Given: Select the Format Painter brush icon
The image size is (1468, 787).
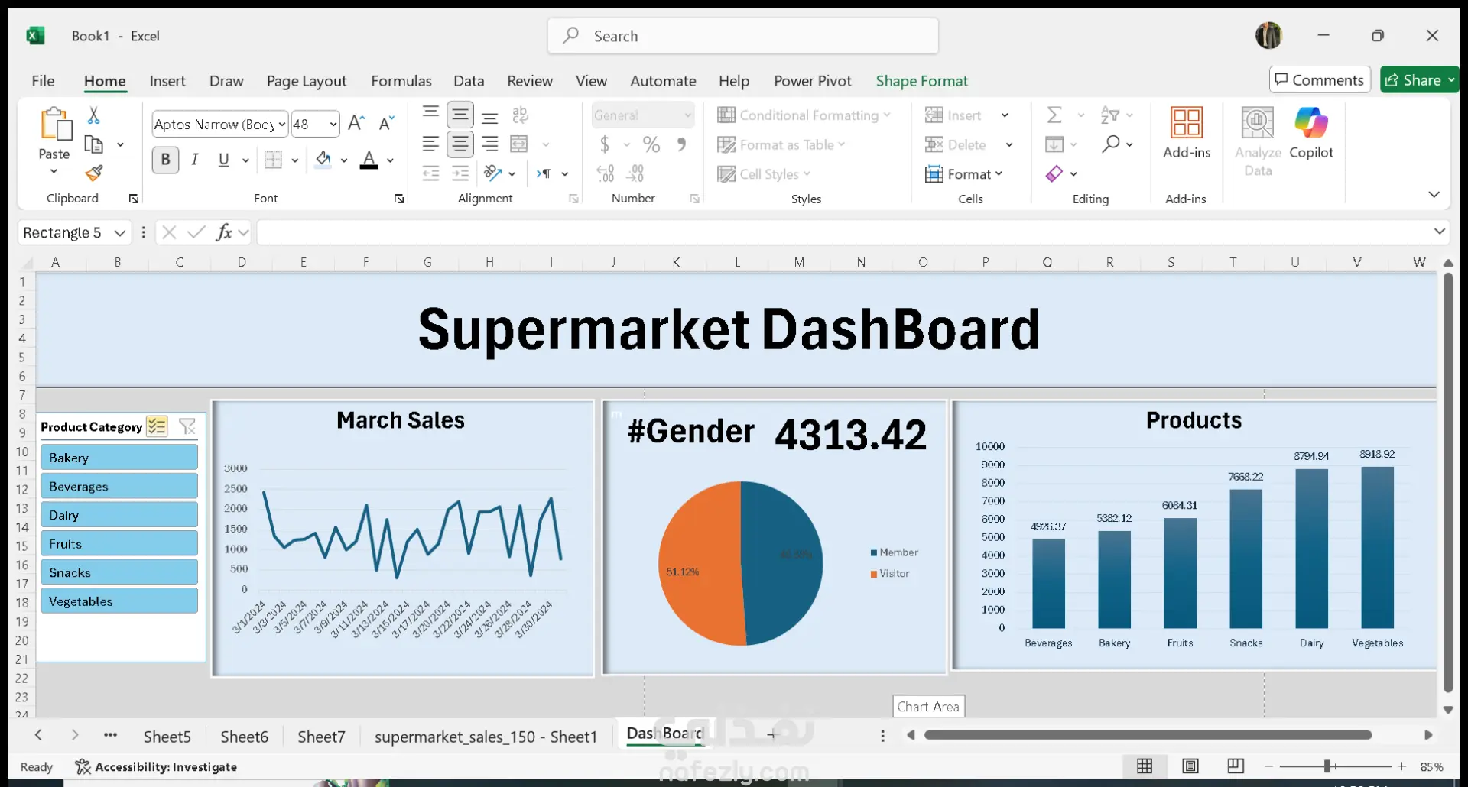Looking at the screenshot, I should coord(93,173).
